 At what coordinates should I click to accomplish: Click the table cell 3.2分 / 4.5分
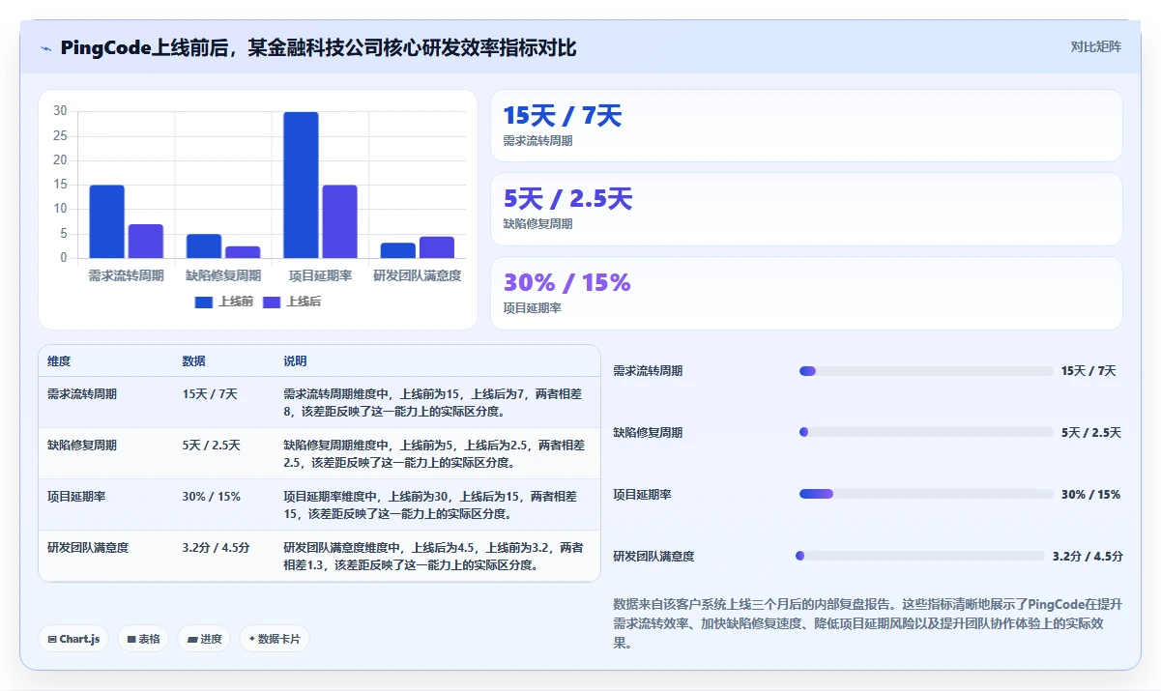click(216, 548)
